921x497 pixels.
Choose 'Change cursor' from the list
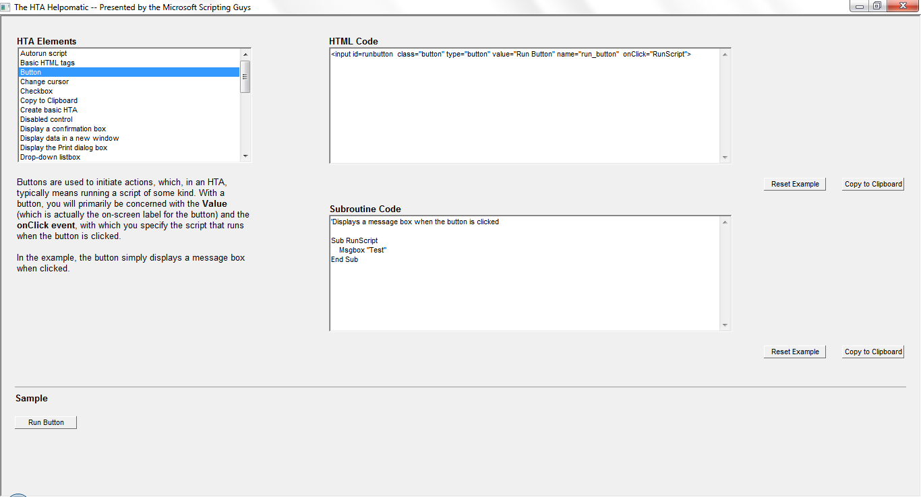(x=129, y=81)
